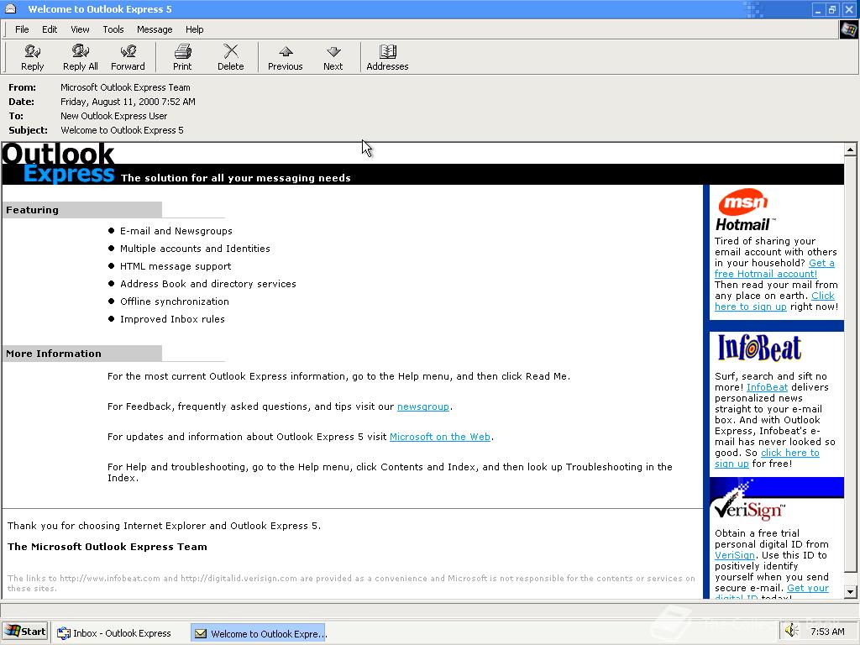Click the 'Offline synchronization' bullet
This screenshot has height=645, width=860.
pyautogui.click(x=175, y=302)
